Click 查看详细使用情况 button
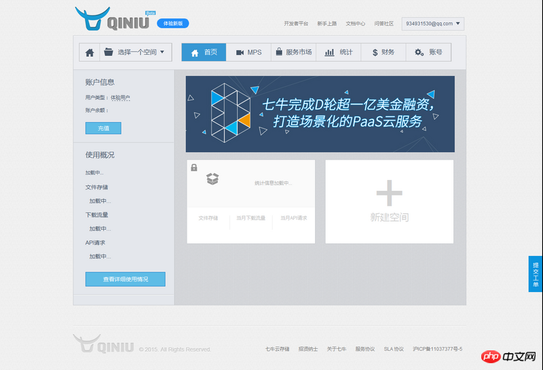This screenshot has height=370, width=543. (126, 279)
